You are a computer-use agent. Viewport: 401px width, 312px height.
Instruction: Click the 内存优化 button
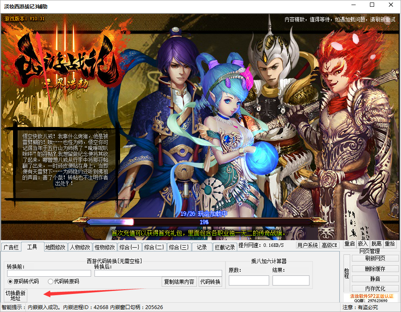[x=375, y=288]
